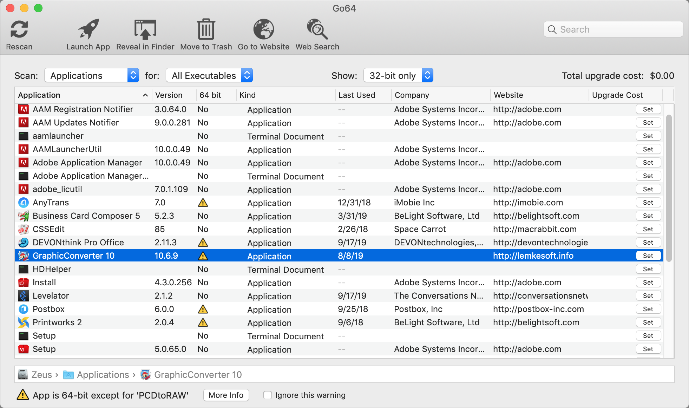The image size is (689, 408).
Task: Open the Scan Applications dropdown
Action: pyautogui.click(x=92, y=75)
